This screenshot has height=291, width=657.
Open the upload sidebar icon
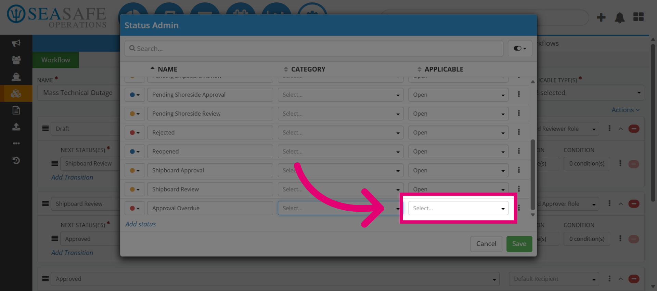16,127
